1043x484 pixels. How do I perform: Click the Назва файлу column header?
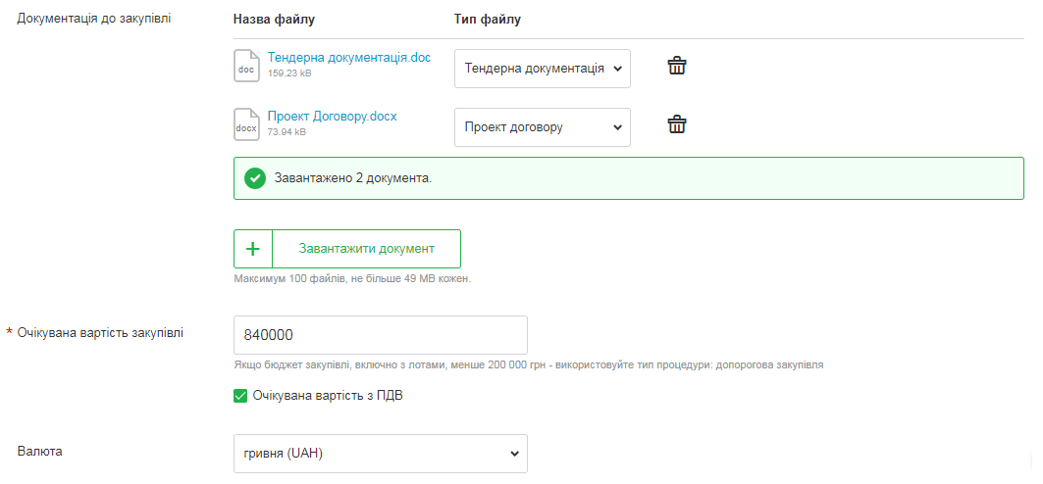click(275, 20)
